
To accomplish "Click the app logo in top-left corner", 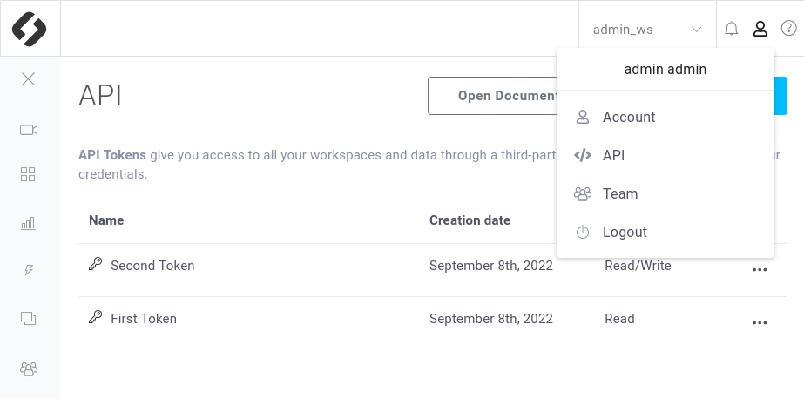I will tap(30, 29).
